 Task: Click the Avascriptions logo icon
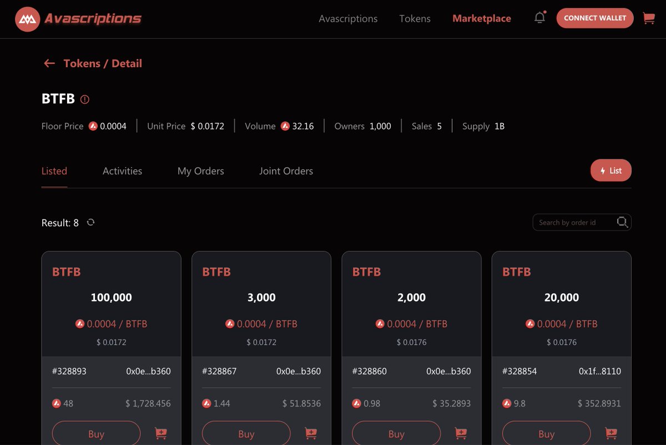click(27, 19)
